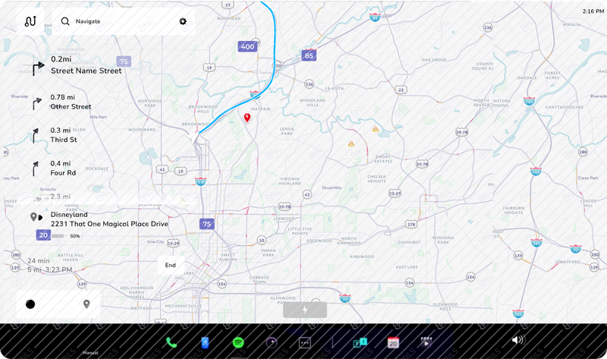
Task: Click the 'Street Name Street' direction
Action: (86, 71)
